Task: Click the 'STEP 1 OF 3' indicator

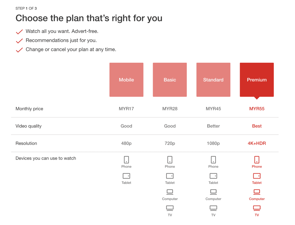Action: (x=26, y=8)
